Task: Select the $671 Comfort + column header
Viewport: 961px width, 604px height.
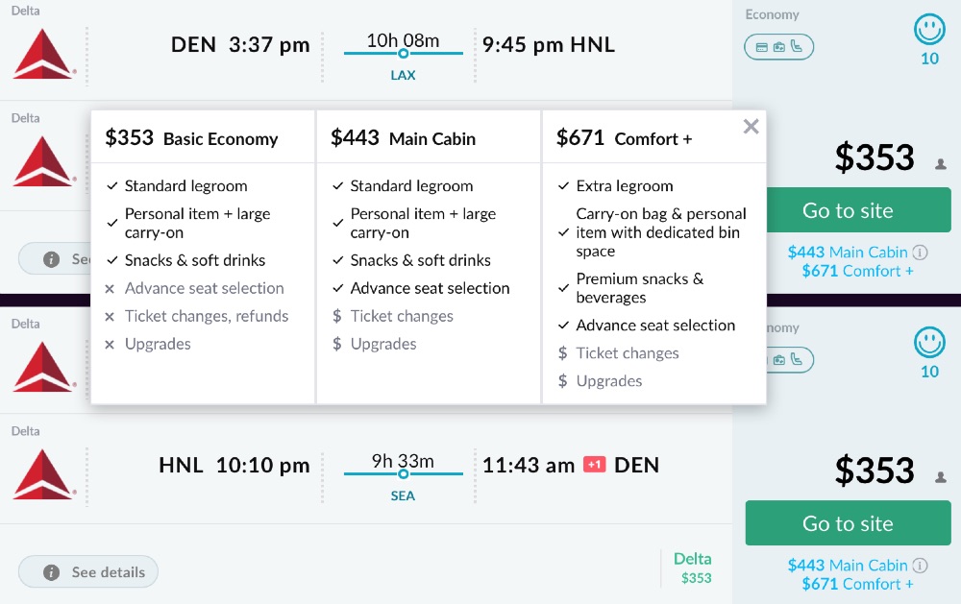Action: 625,138
